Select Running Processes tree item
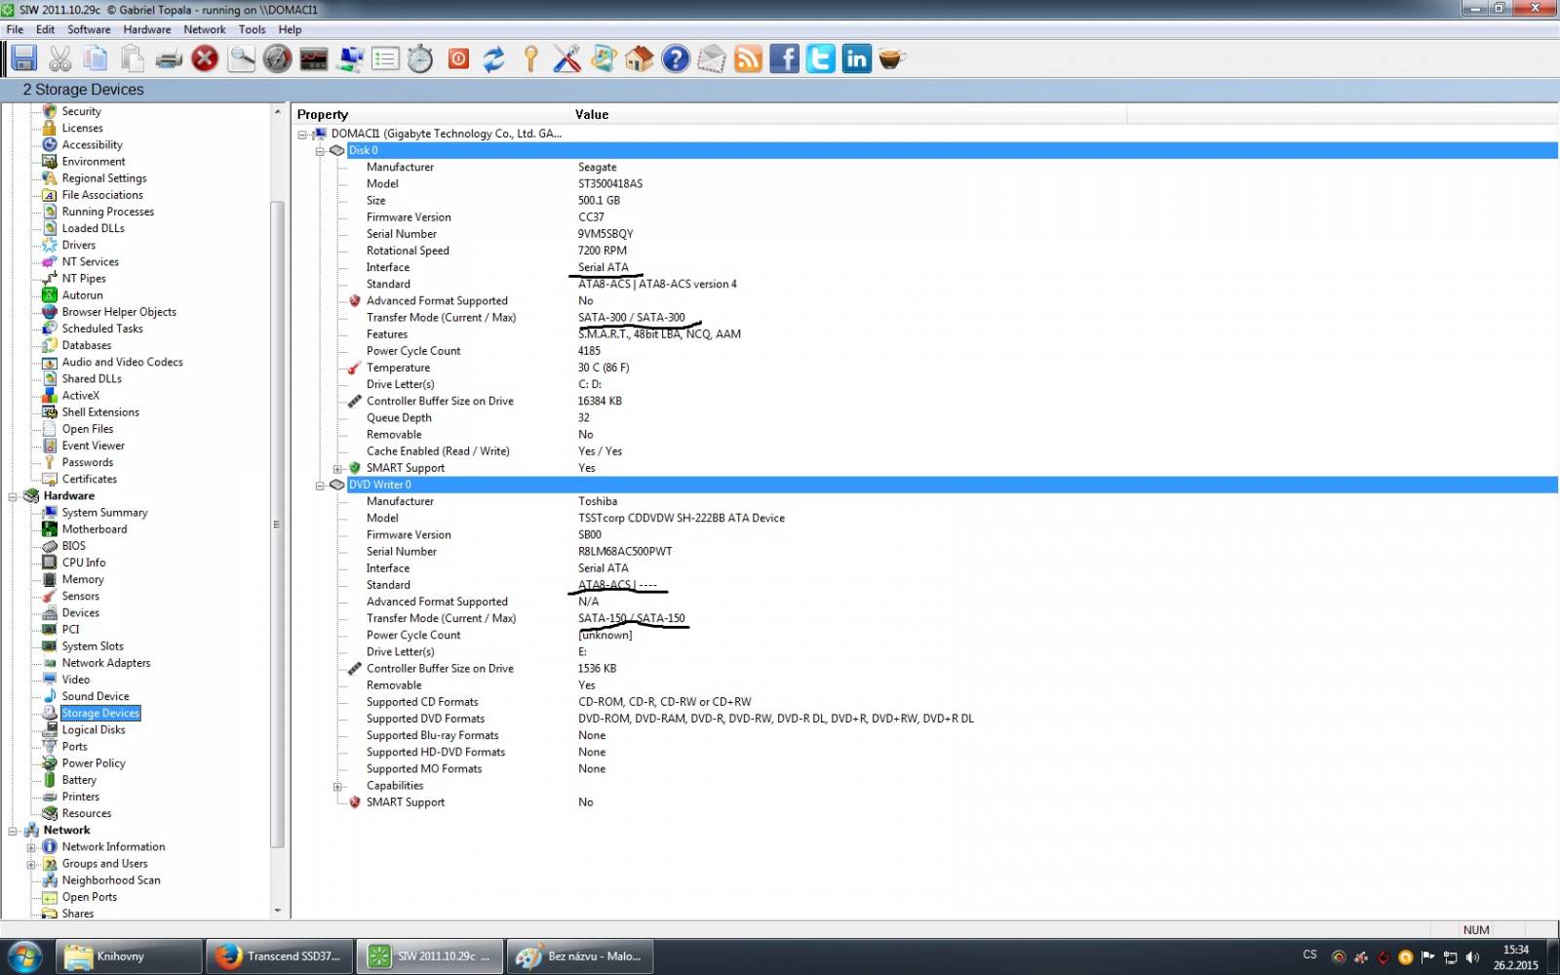 [107, 212]
